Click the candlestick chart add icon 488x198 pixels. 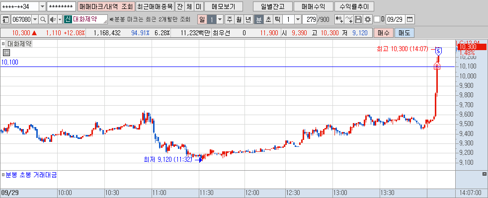[339, 19]
